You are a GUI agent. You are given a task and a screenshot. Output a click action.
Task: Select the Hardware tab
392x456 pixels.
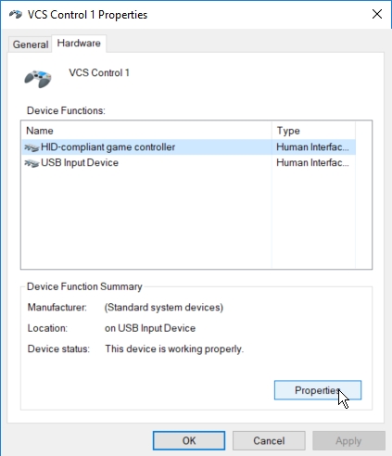click(x=79, y=44)
